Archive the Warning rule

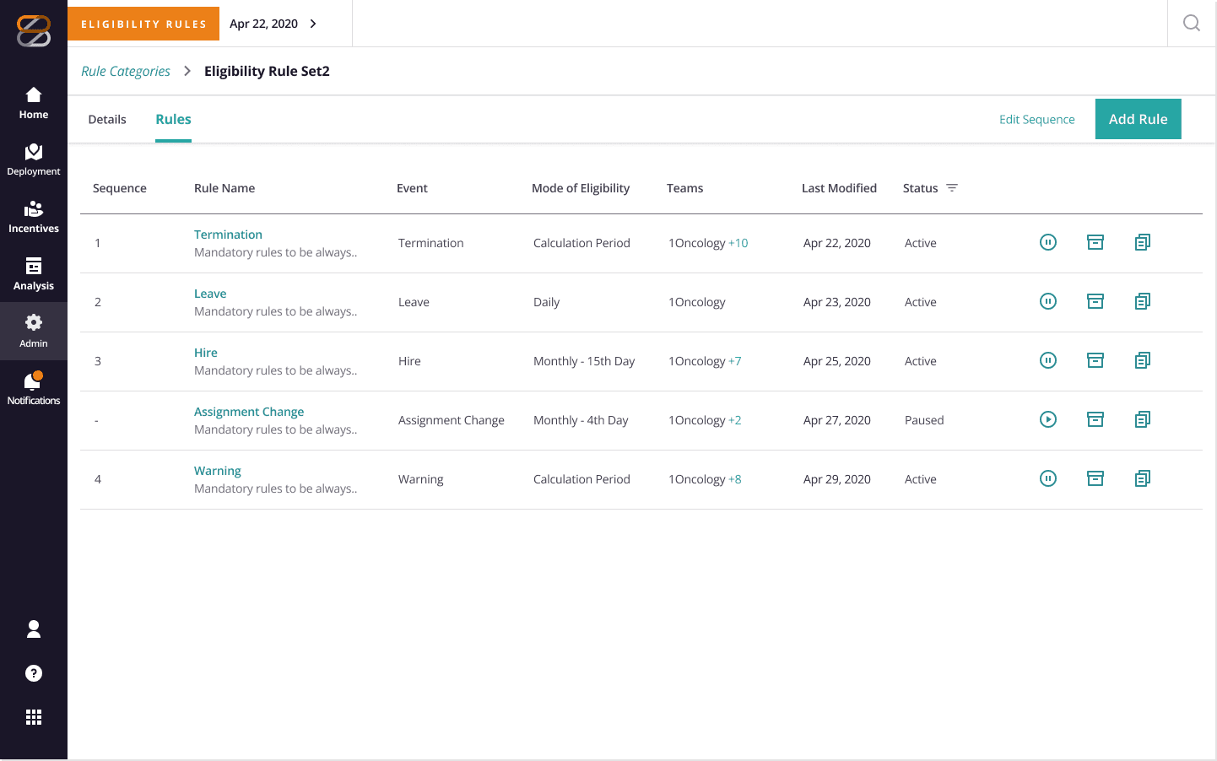coord(1095,478)
